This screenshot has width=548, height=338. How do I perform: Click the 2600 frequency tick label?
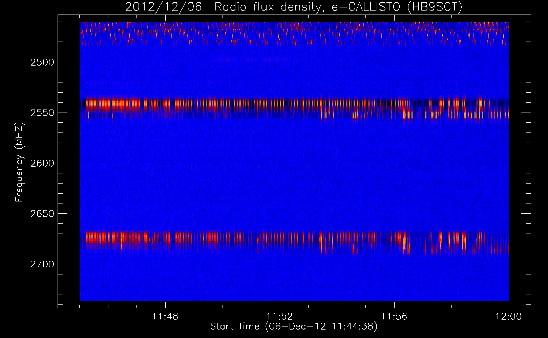(x=42, y=163)
